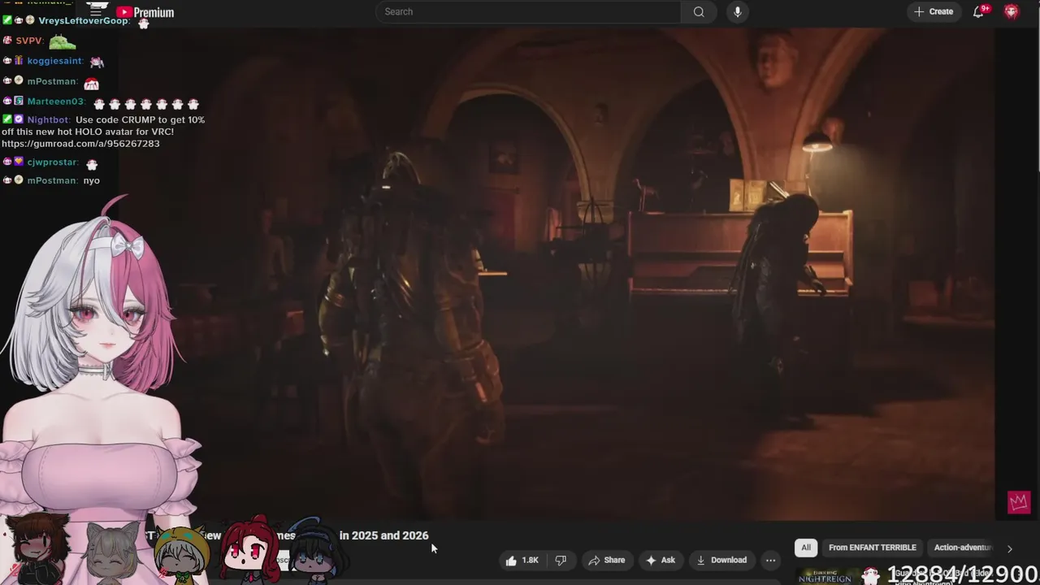Click the Ask button

661,560
